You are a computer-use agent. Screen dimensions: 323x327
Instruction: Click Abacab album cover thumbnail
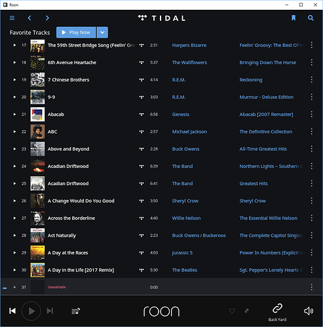(x=37, y=114)
